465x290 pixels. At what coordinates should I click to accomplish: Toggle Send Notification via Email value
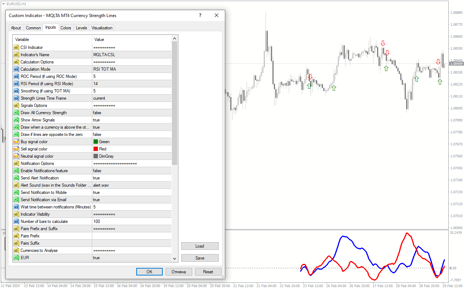(132, 200)
